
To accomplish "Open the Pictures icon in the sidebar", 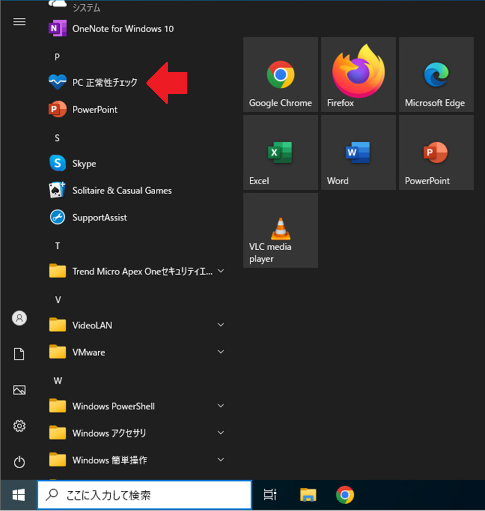I will pos(19,390).
